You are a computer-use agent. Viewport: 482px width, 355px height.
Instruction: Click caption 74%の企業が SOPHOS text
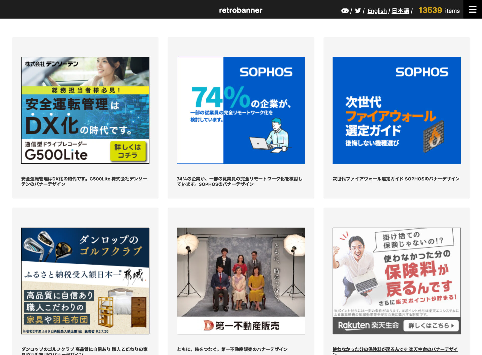pyautogui.click(x=240, y=181)
